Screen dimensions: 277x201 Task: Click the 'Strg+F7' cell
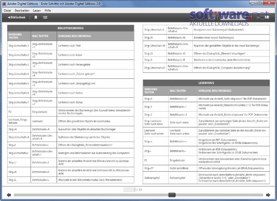pos(156,168)
